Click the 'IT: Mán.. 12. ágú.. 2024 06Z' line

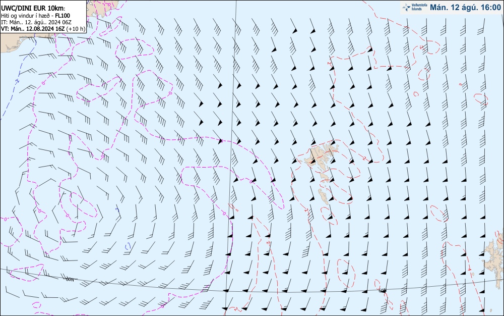[x=36, y=22]
